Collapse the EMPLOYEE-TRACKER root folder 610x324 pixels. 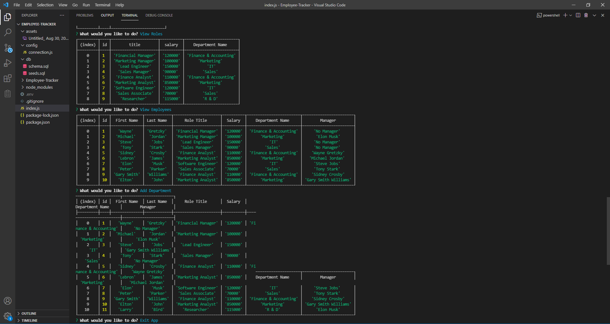[x=38, y=24]
